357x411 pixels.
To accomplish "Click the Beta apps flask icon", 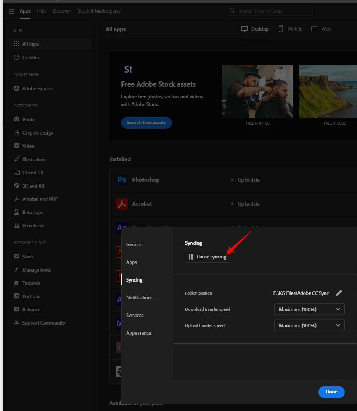I will 17,212.
